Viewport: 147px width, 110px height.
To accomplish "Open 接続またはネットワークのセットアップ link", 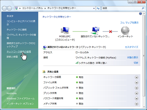I will click(21, 45).
